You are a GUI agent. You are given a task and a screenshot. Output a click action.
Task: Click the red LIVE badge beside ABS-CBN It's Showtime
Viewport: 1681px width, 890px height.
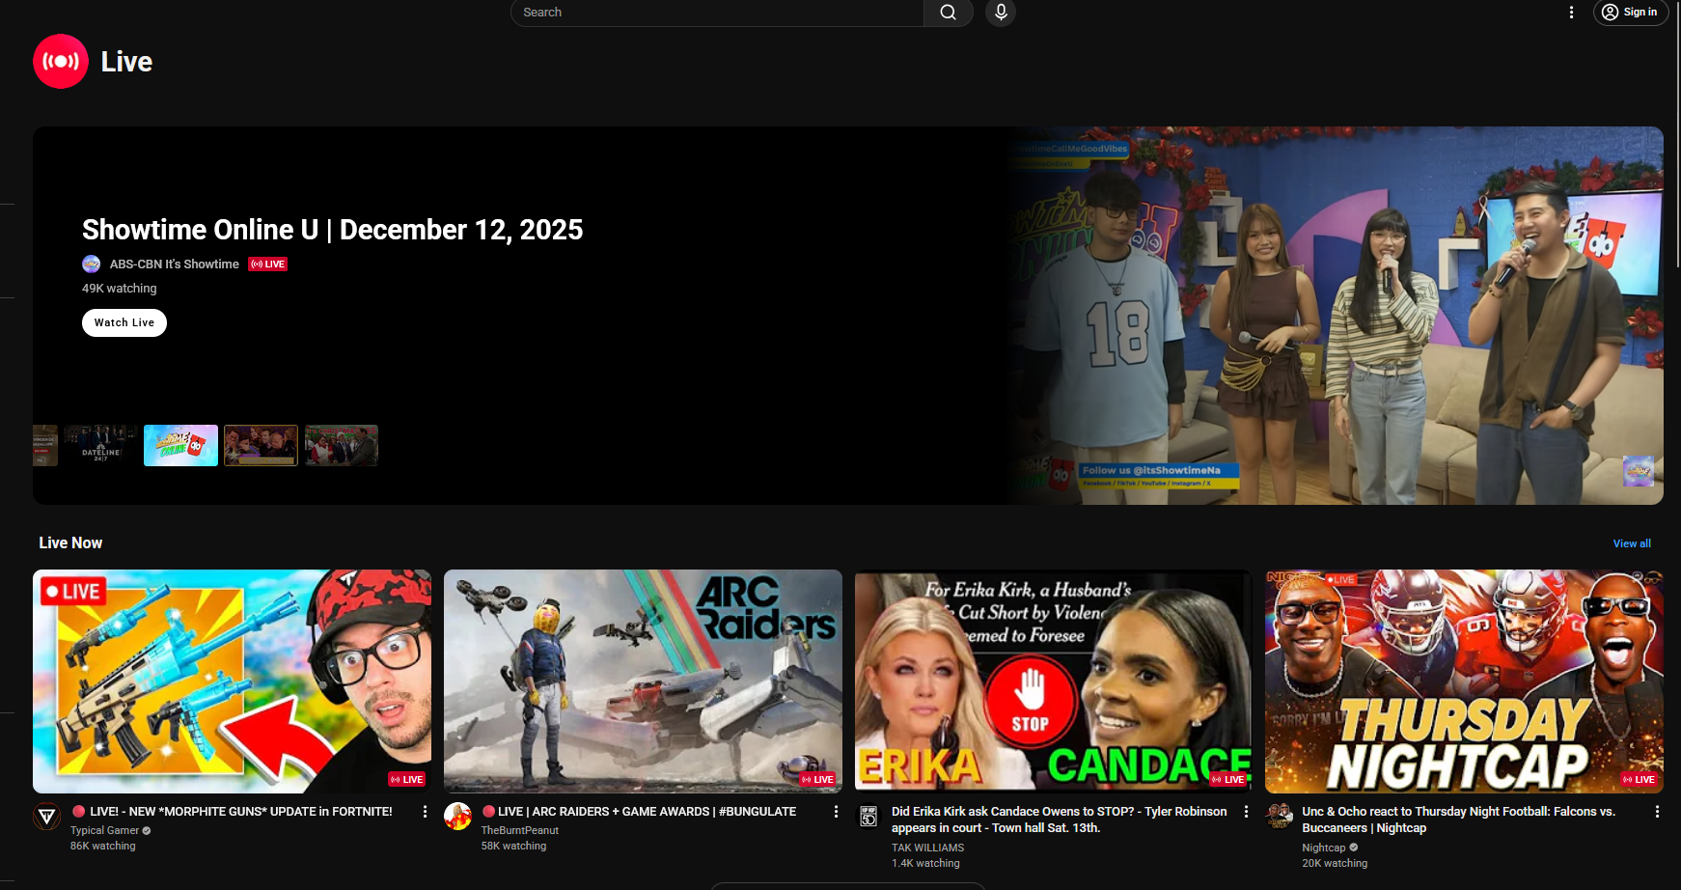268,264
